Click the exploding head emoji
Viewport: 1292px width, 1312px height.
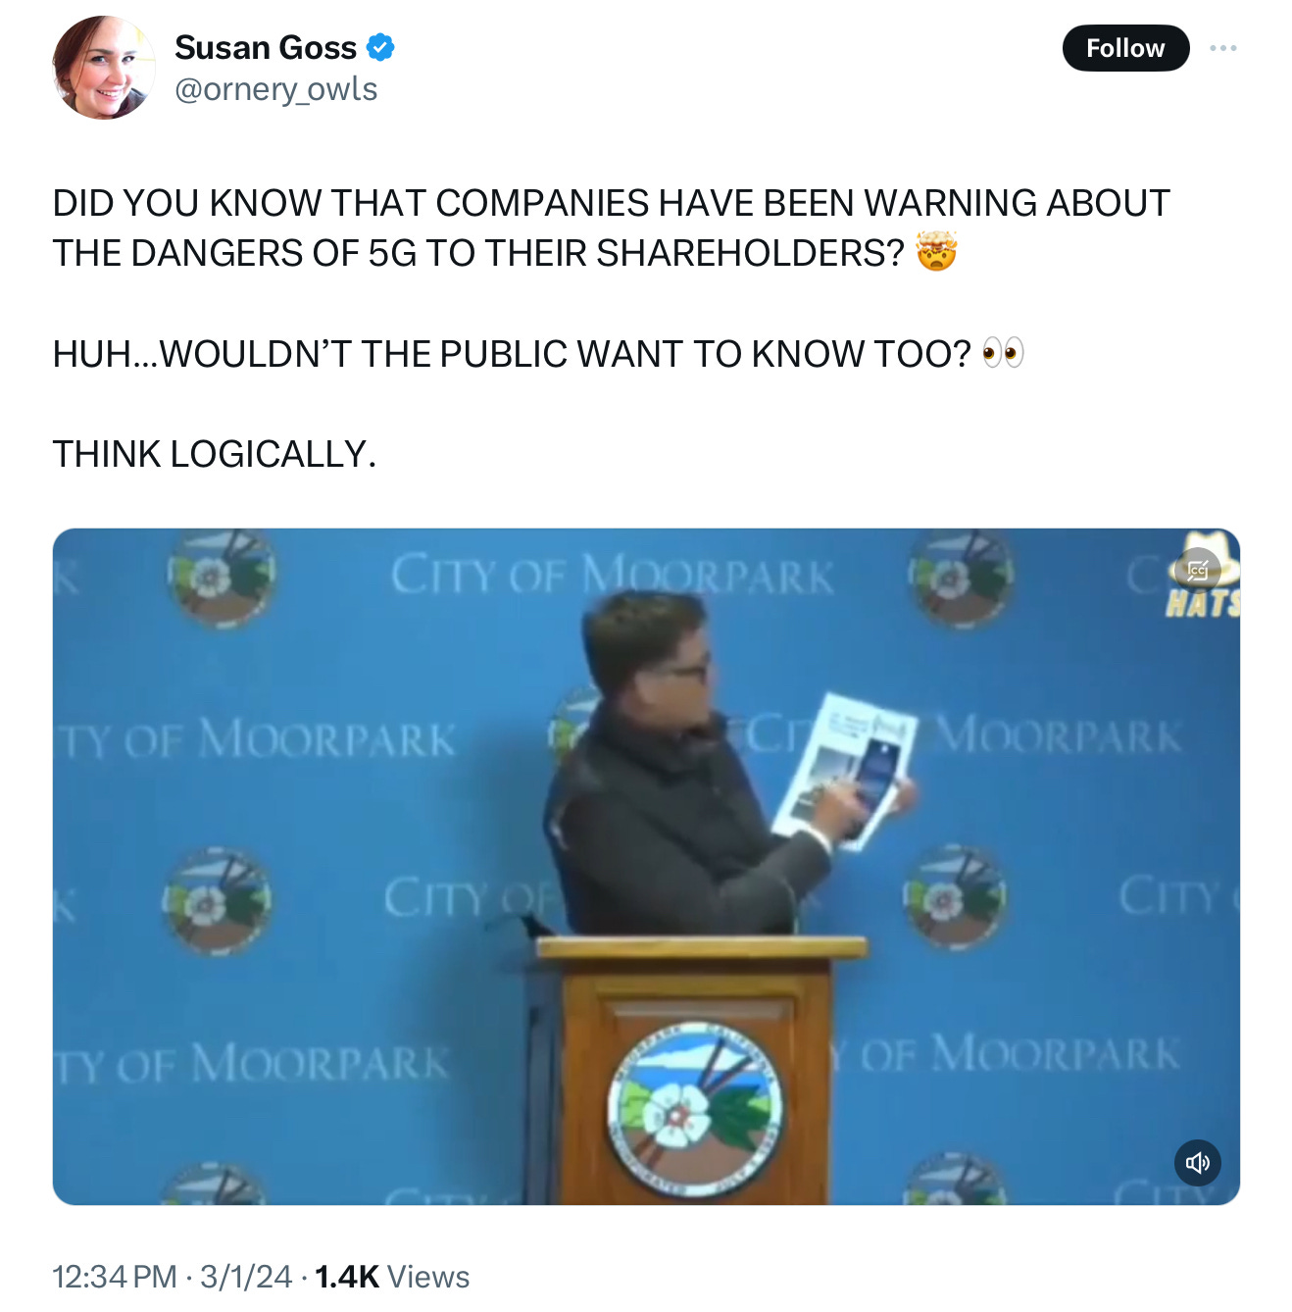pyautogui.click(x=936, y=252)
